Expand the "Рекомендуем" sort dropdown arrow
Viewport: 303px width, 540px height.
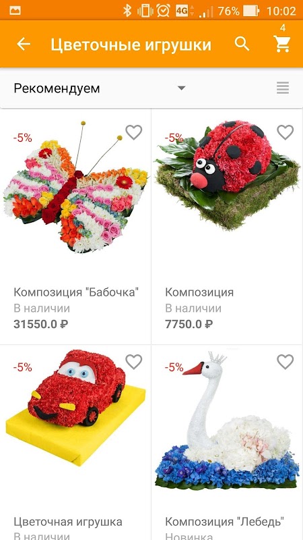[181, 88]
